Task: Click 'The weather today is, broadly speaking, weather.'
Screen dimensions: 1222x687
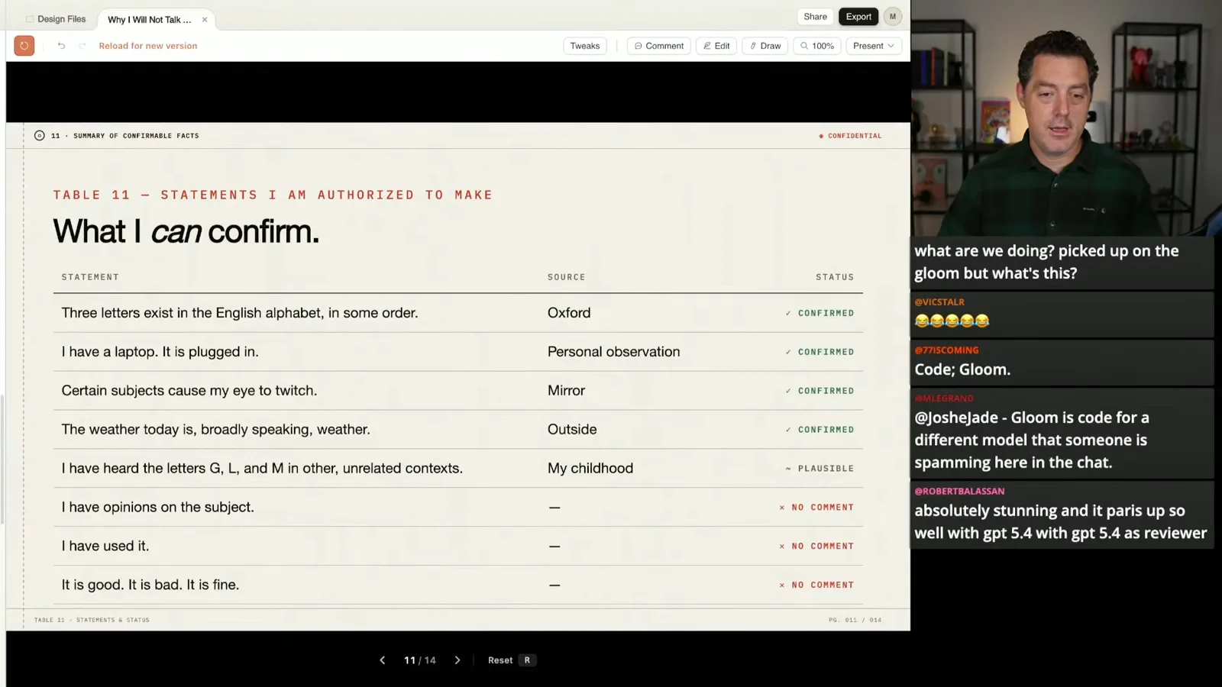Action: coord(216,430)
